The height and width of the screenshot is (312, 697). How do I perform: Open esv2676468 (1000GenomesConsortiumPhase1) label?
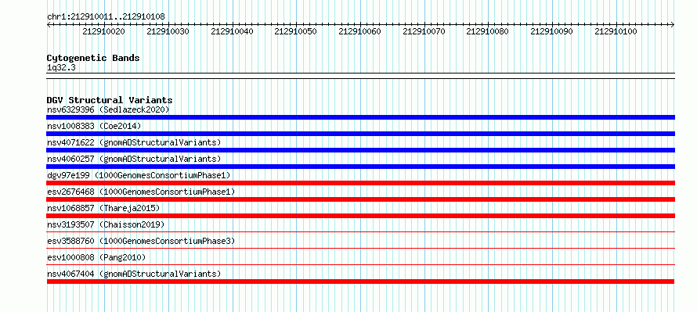coord(141,192)
